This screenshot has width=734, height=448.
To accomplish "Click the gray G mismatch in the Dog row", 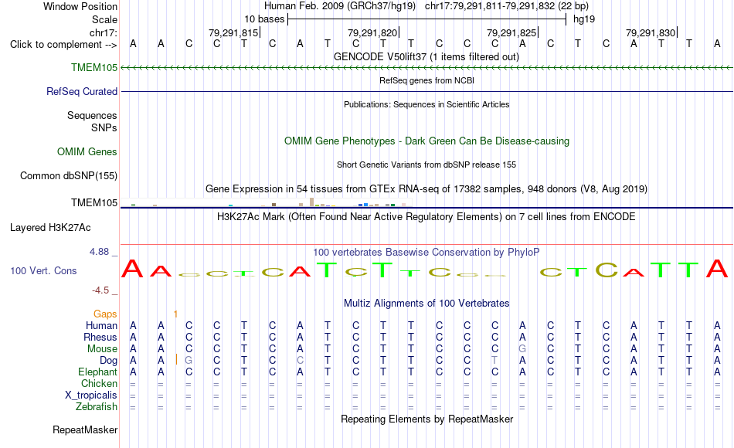I will pos(189,361).
